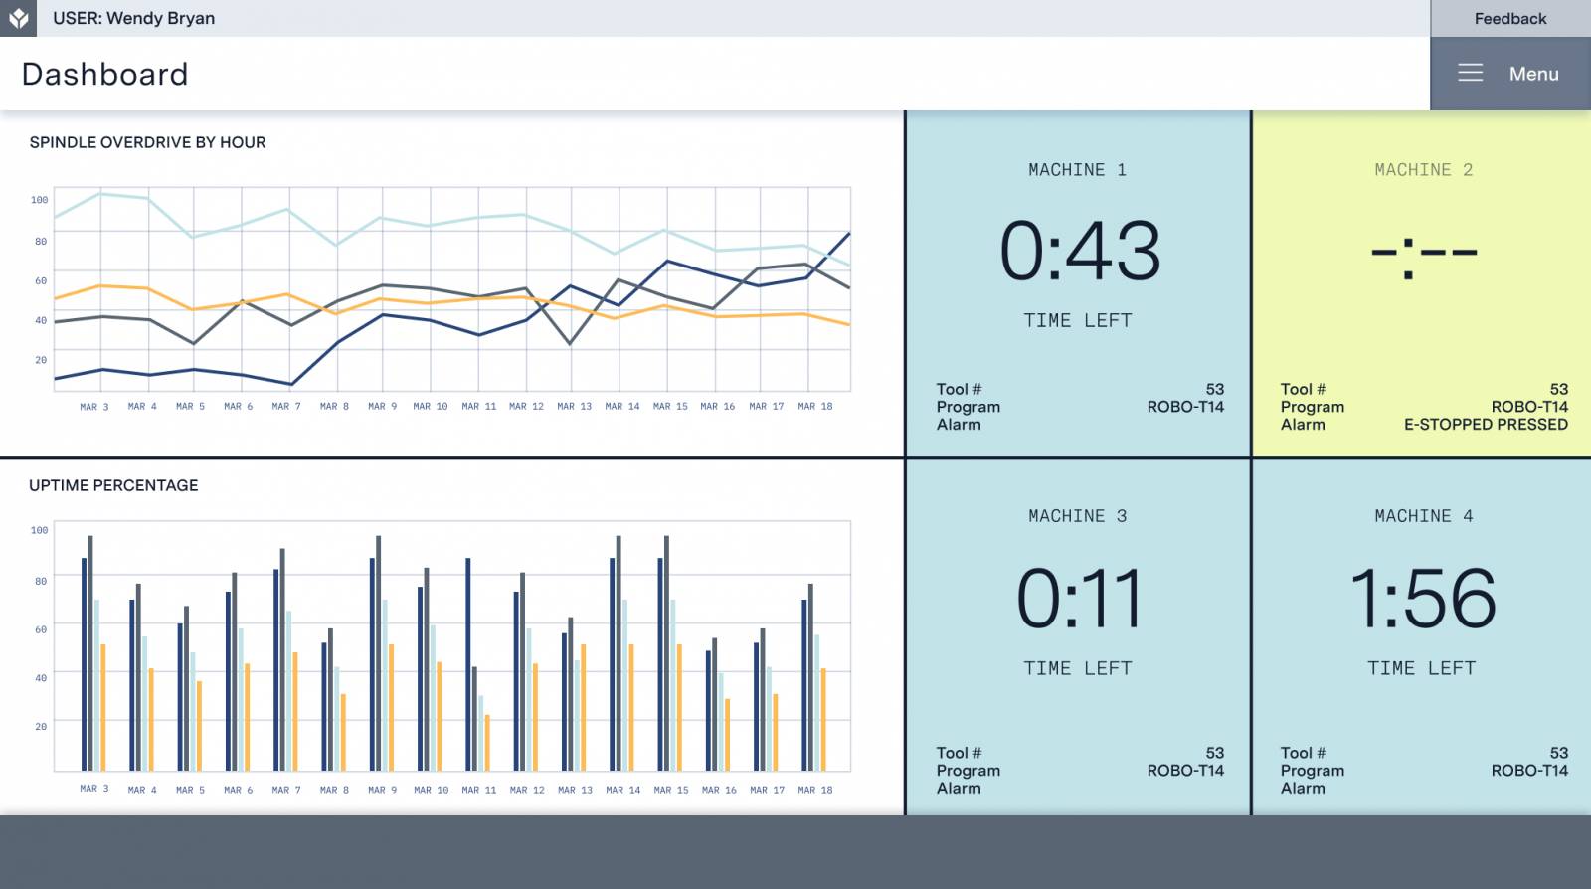Click MAR 9 label on spindle chart axis
Viewport: 1591px width, 889px height.
[382, 406]
